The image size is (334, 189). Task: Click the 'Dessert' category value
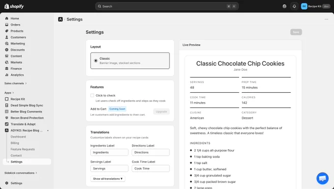coord(247,118)
